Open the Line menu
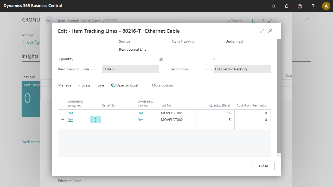 (x=101, y=85)
